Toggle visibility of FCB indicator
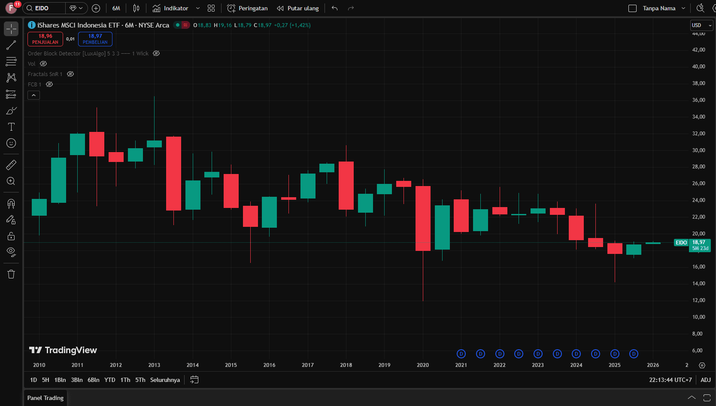The width and height of the screenshot is (716, 406). 49,84
